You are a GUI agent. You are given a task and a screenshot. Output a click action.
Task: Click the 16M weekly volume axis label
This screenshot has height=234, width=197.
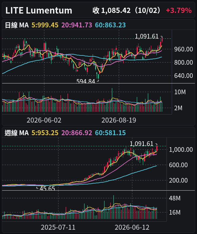click(175, 212)
